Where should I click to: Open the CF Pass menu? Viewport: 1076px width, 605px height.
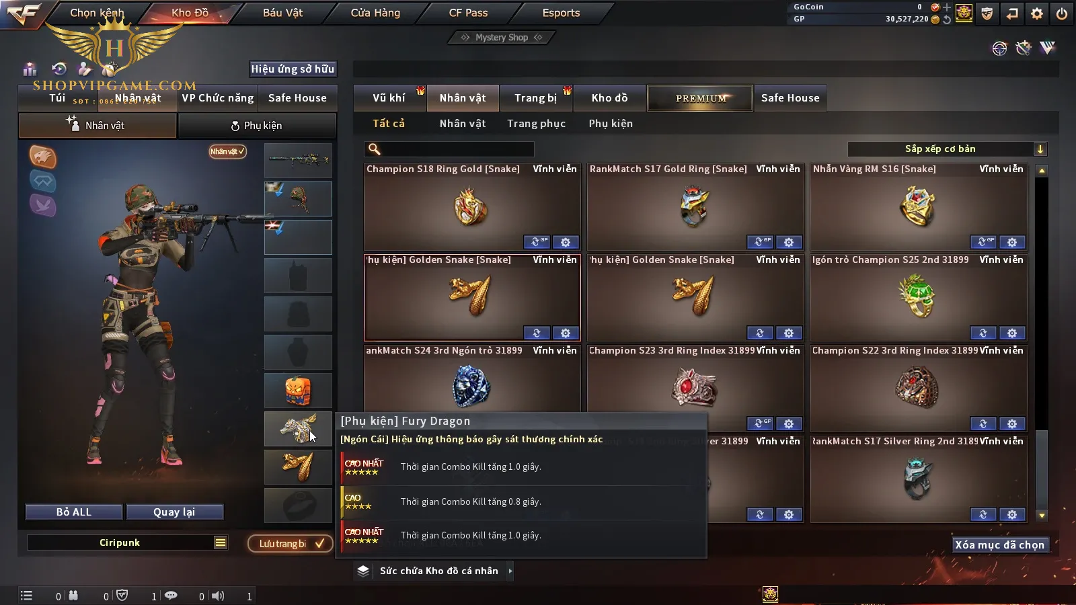click(468, 13)
